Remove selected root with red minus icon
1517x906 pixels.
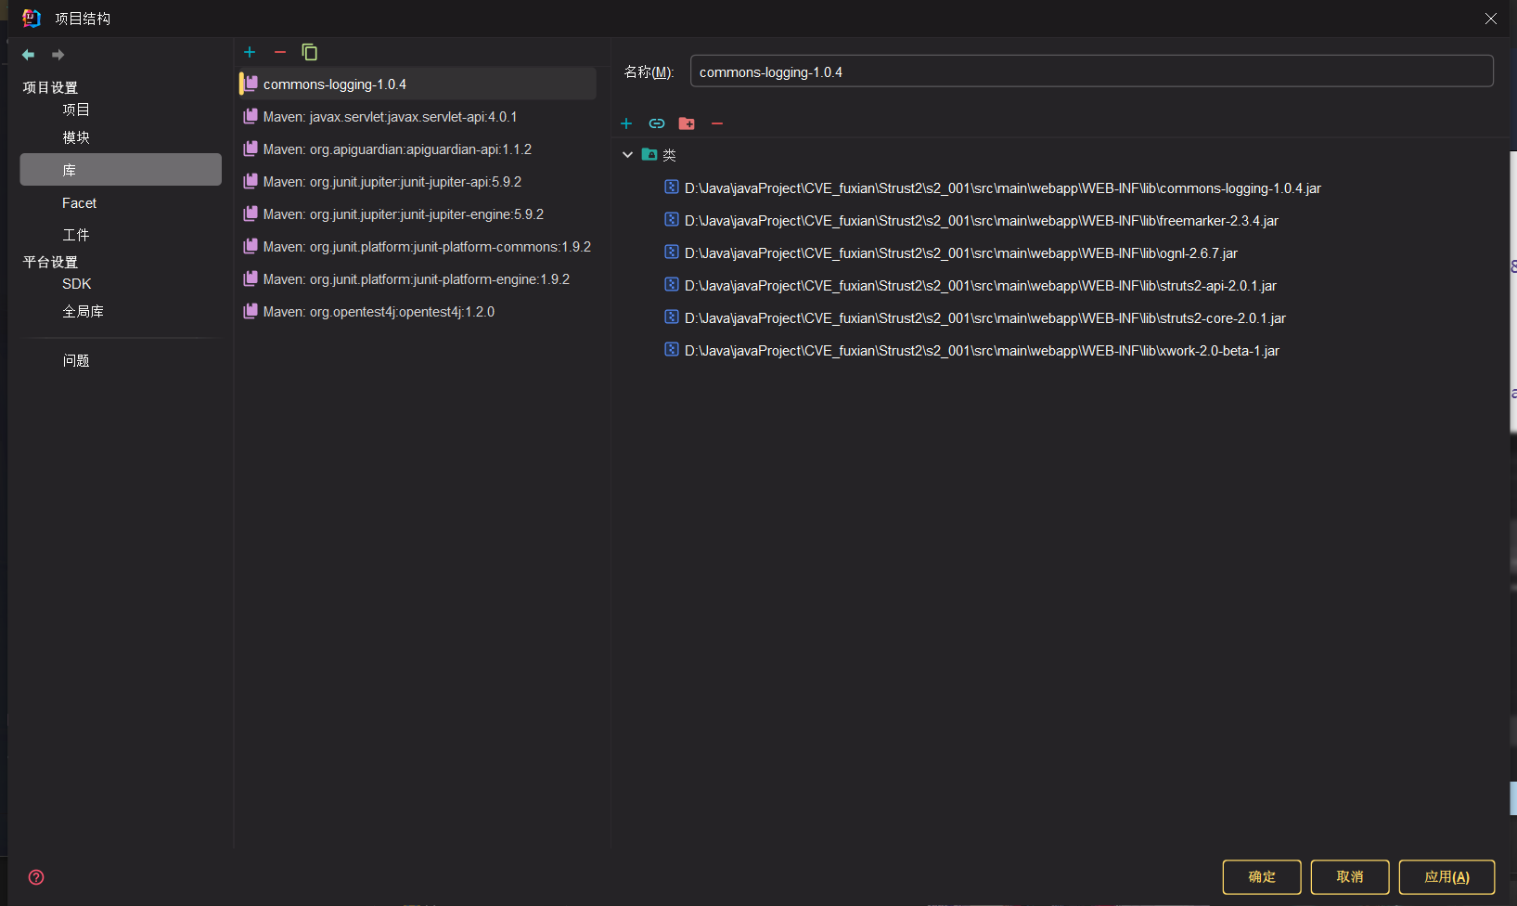(717, 123)
